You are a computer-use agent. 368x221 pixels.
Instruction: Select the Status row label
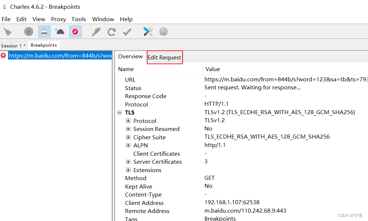click(x=133, y=88)
